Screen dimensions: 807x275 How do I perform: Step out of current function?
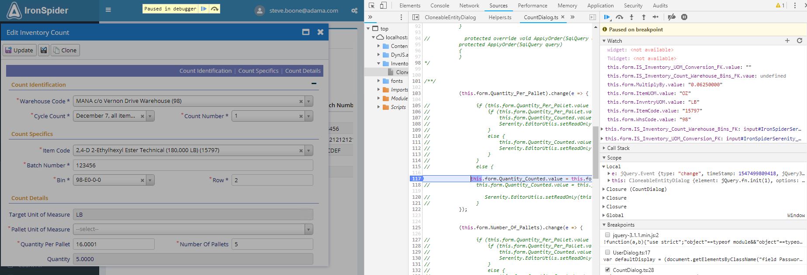[644, 17]
